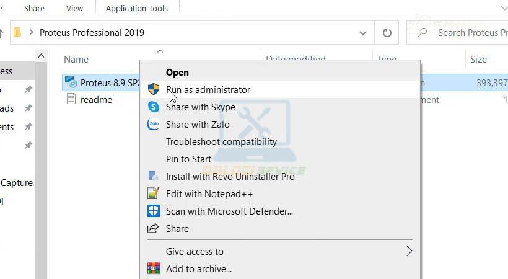The width and height of the screenshot is (508, 279).
Task: Select Troubleshoot compatibility
Action: tap(221, 142)
